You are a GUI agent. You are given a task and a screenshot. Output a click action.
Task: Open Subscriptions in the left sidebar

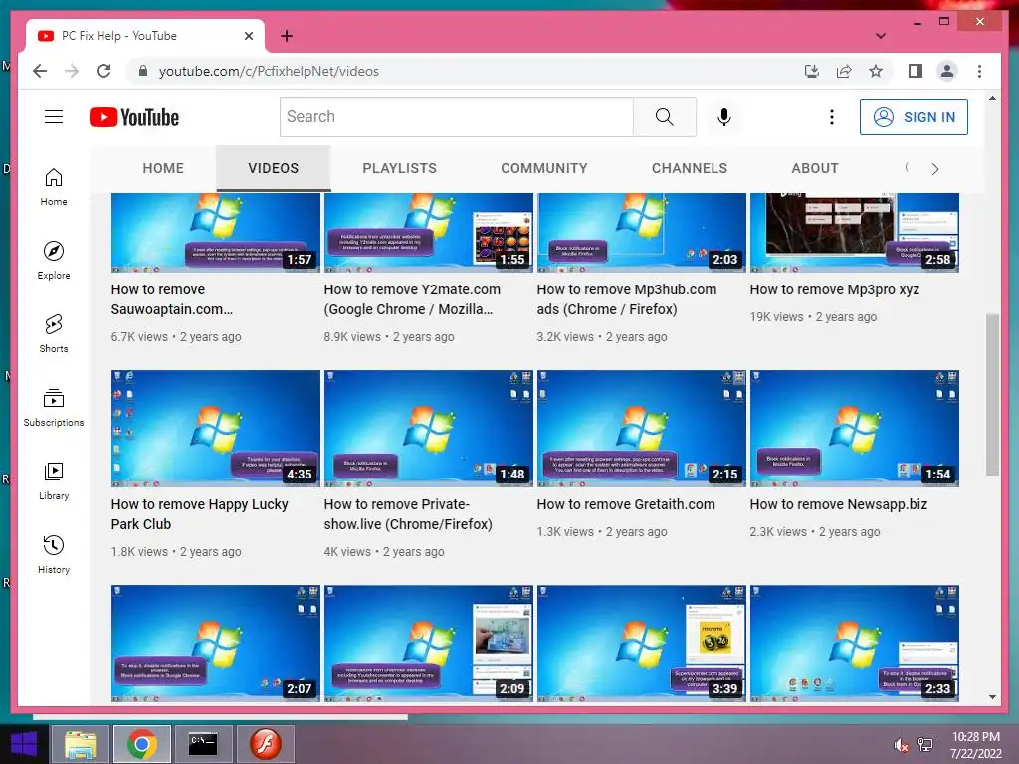54,407
